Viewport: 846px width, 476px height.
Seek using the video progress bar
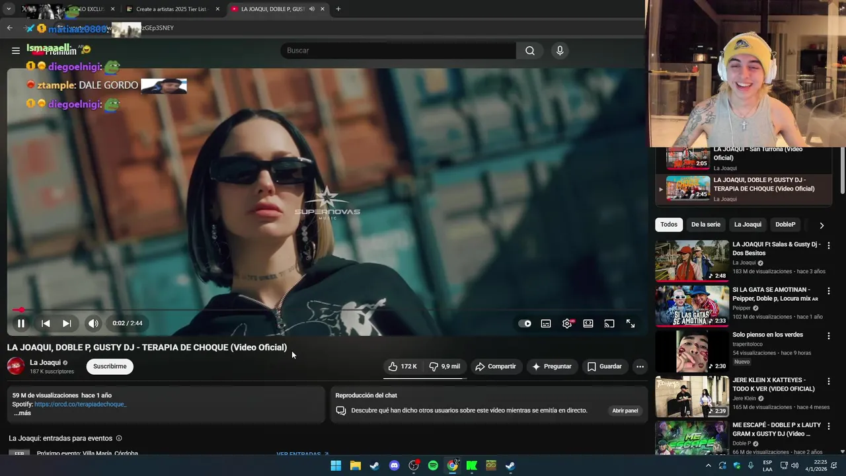point(327,309)
